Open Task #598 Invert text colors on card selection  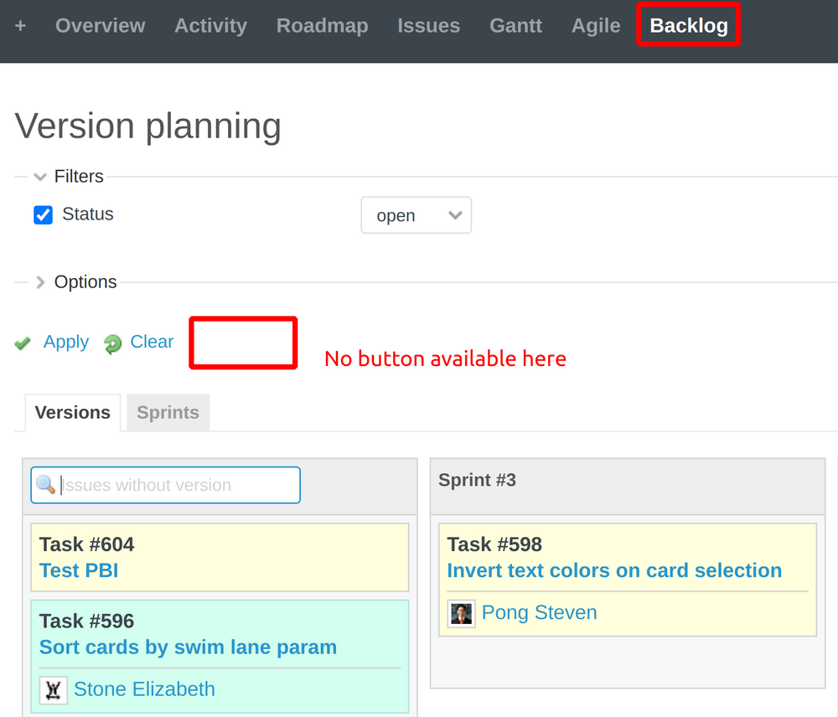[x=614, y=570]
